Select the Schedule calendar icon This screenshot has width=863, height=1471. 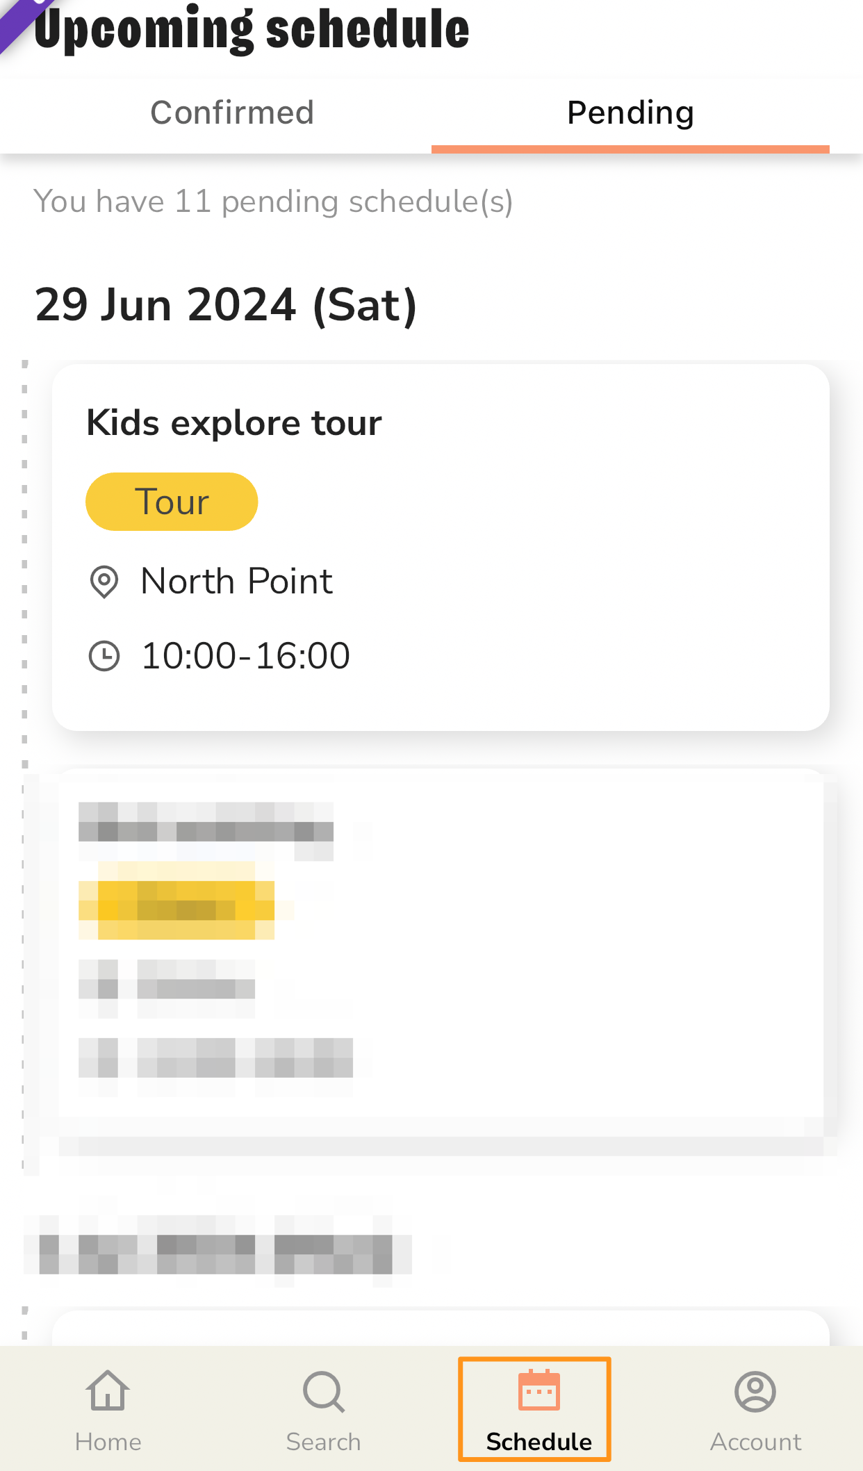click(x=539, y=1390)
